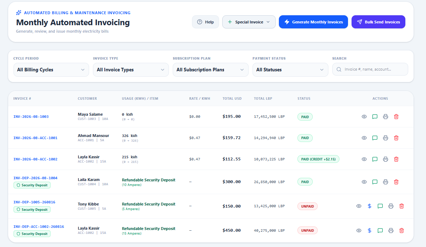Click the Total LBP column header
Image resolution: width=426 pixels, height=247 pixels.
pyautogui.click(x=263, y=99)
